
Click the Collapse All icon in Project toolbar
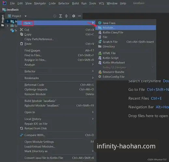click(66, 16)
